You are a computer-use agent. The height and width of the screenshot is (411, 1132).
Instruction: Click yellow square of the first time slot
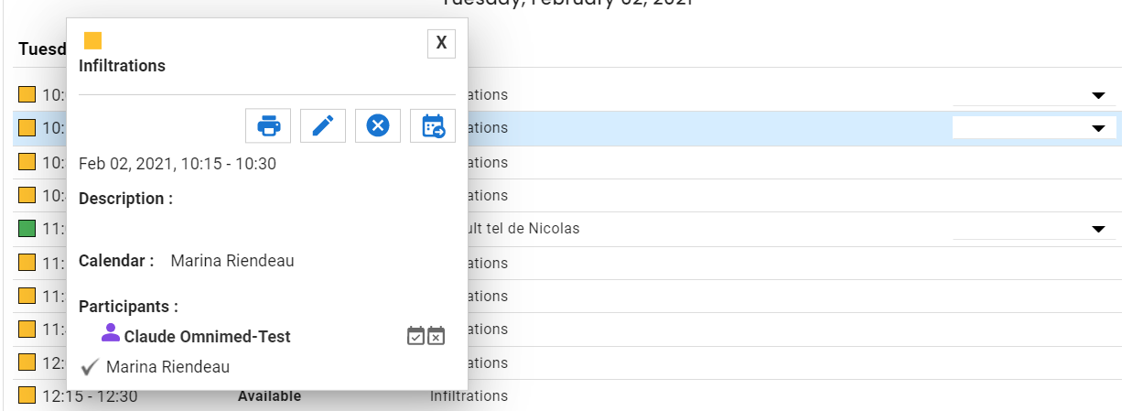click(x=27, y=94)
